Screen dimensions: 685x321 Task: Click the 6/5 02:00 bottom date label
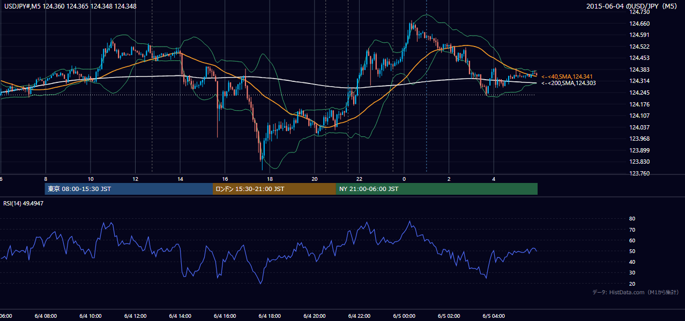[x=449, y=316]
